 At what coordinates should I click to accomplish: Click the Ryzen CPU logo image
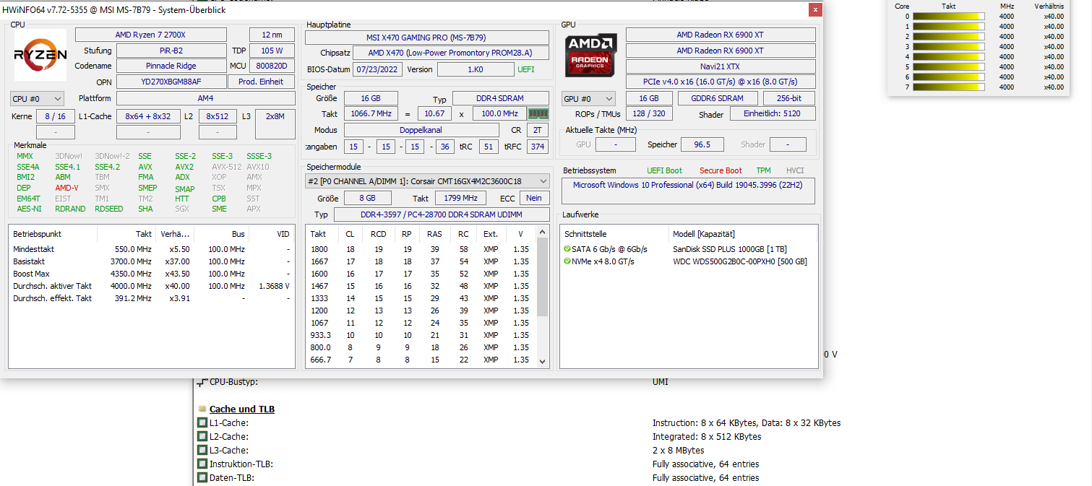[40, 55]
